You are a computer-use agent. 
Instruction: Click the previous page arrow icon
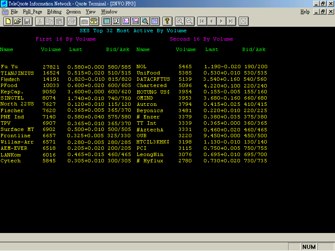coord(211,21)
